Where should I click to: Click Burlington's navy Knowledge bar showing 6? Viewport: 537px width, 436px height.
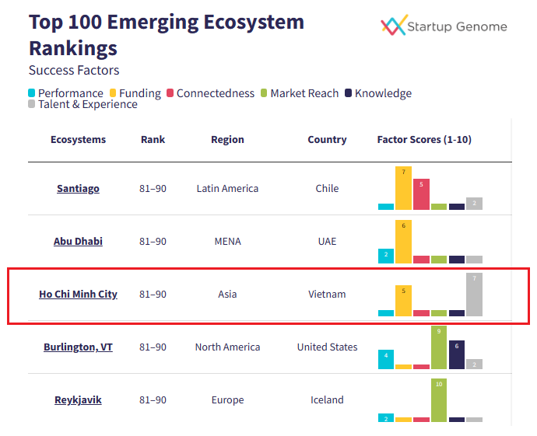coord(457,354)
